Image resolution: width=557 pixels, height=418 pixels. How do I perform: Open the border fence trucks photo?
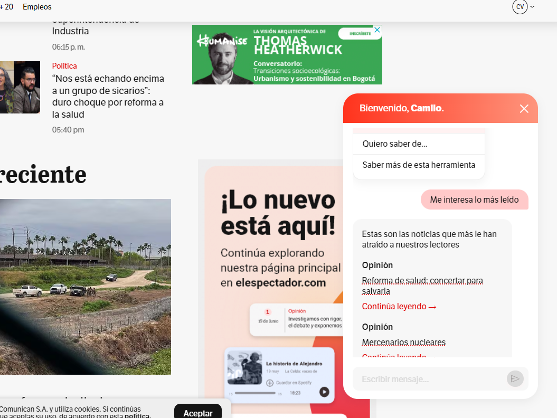[85, 287]
